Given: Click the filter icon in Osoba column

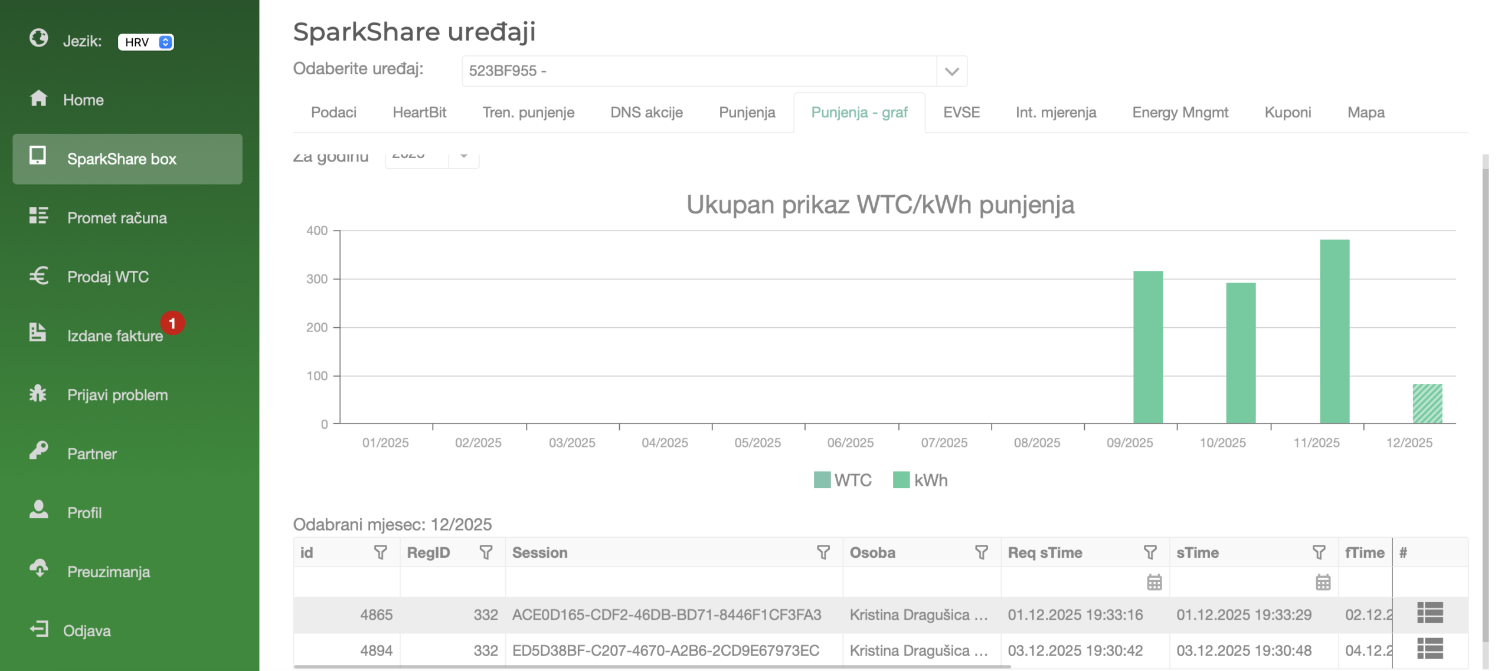Looking at the screenshot, I should click(981, 552).
